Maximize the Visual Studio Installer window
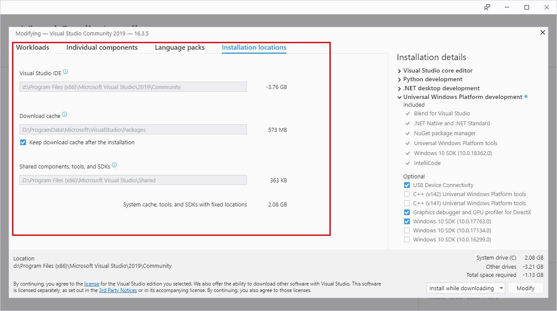The width and height of the screenshot is (557, 311). 527,7
